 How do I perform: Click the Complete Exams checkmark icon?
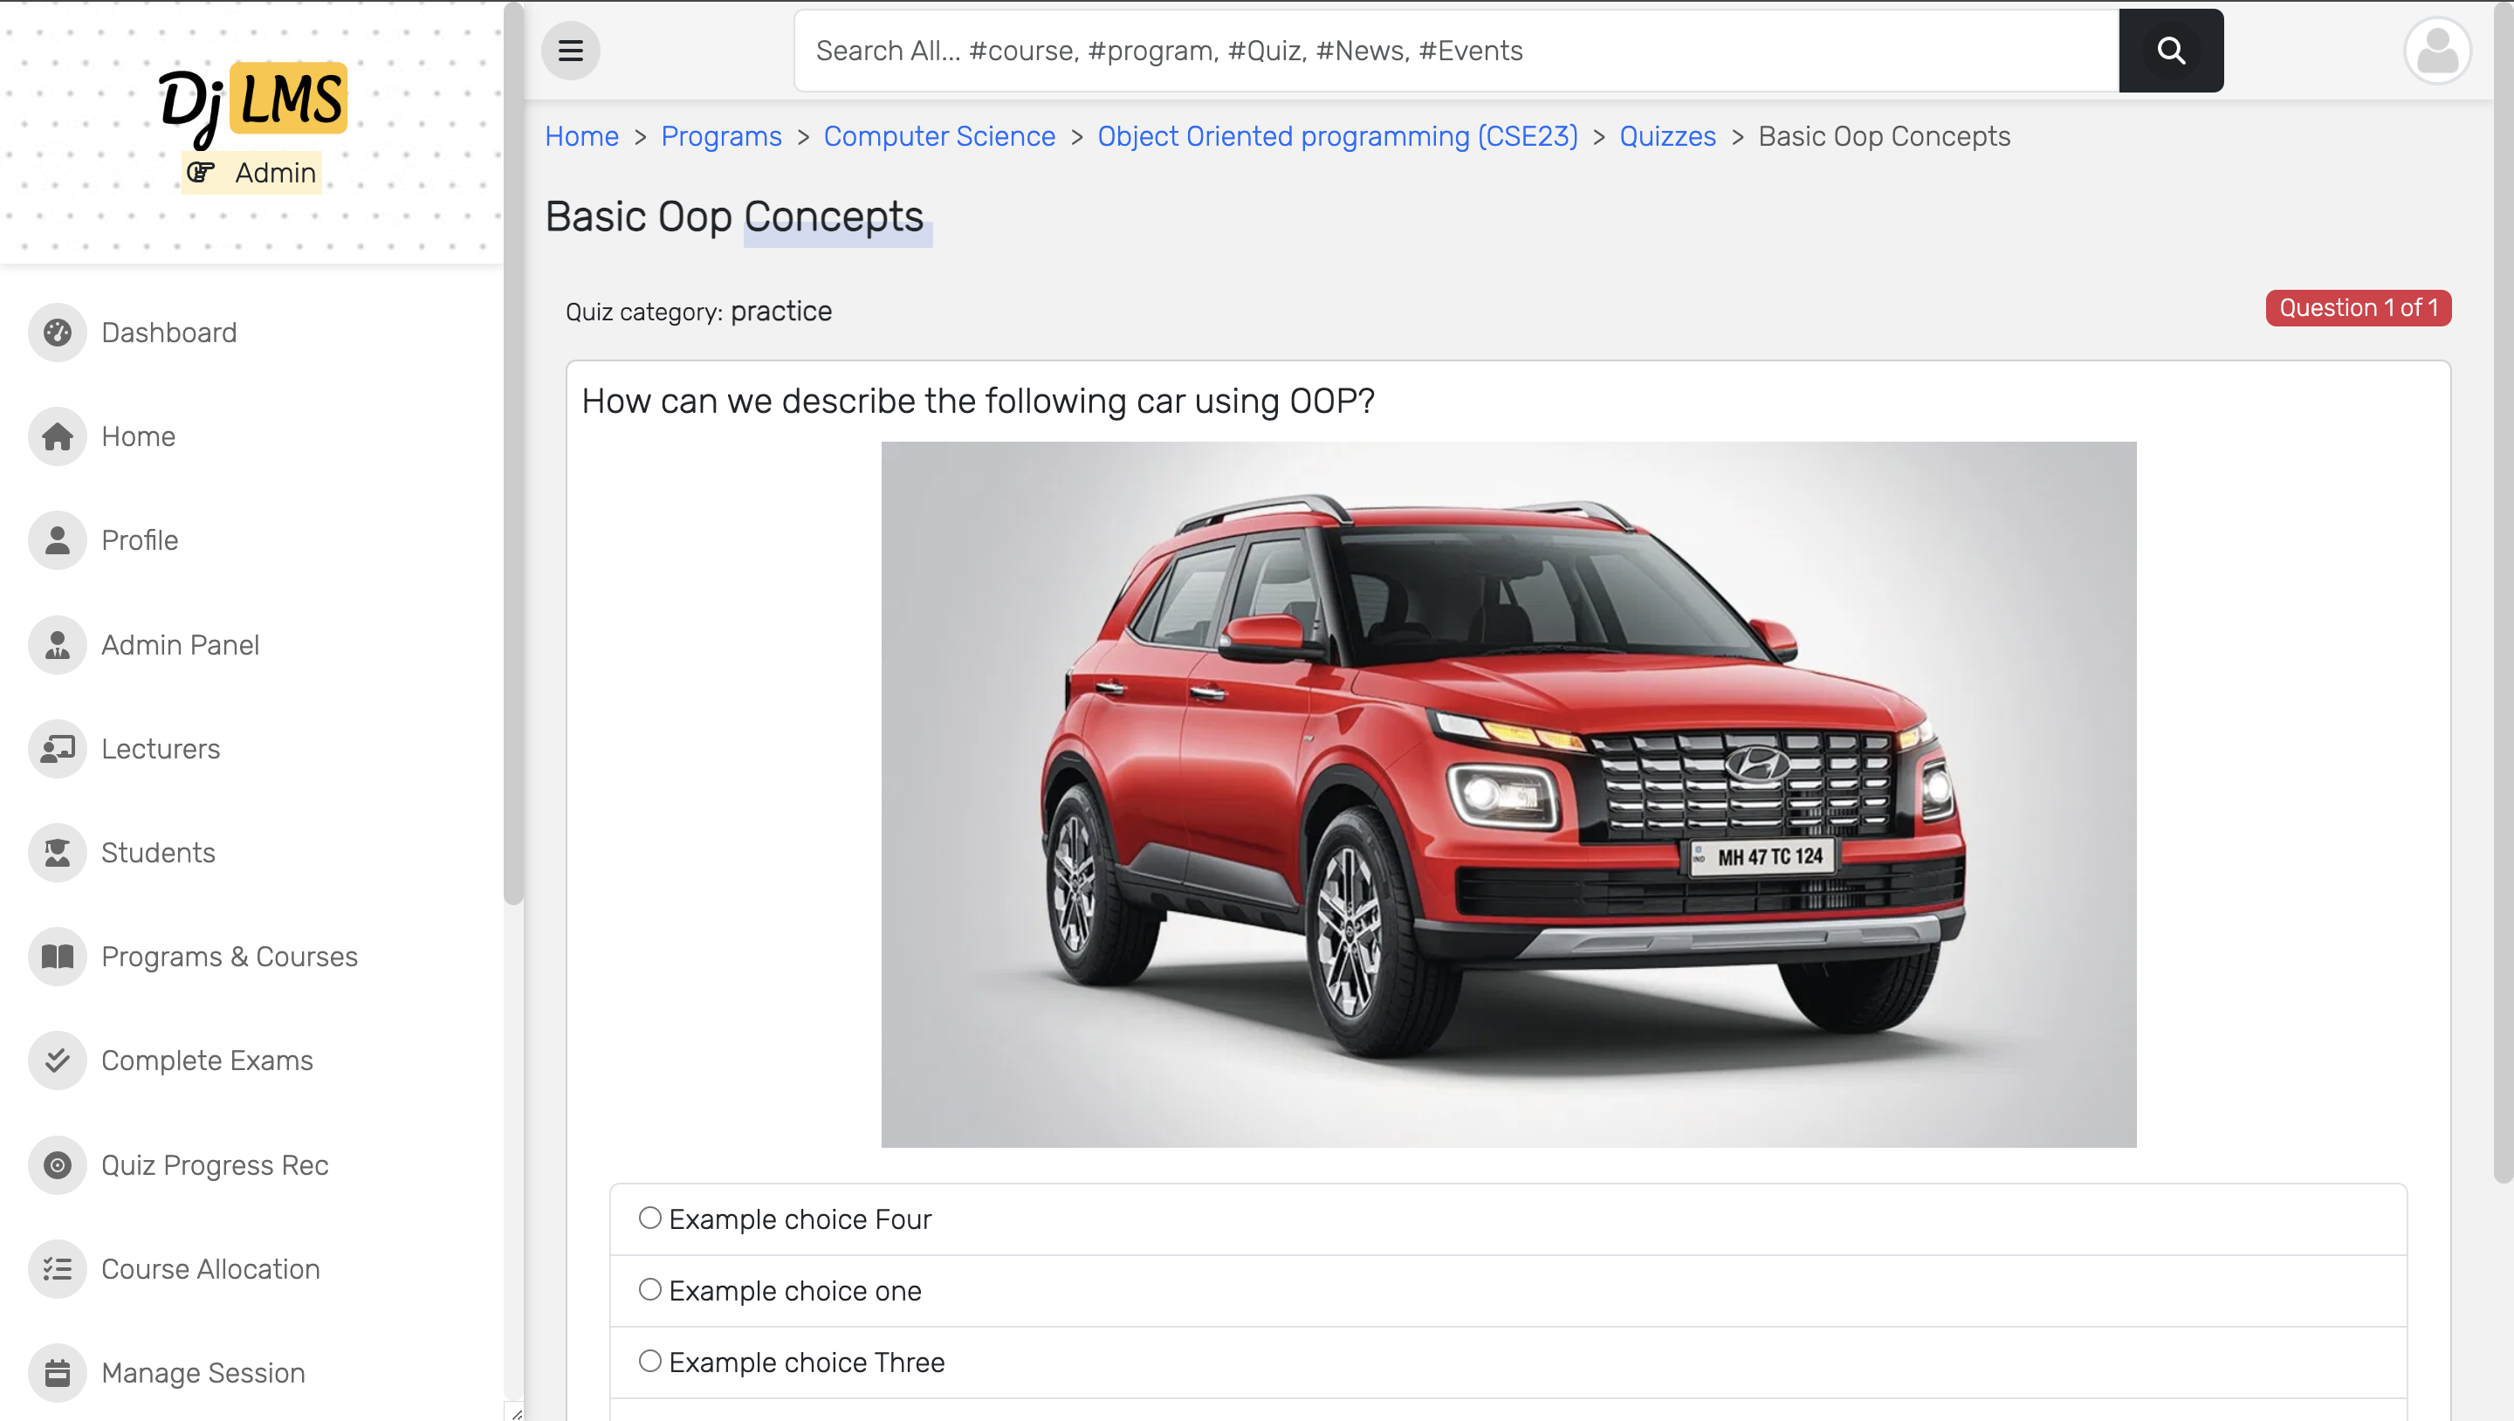coord(58,1061)
